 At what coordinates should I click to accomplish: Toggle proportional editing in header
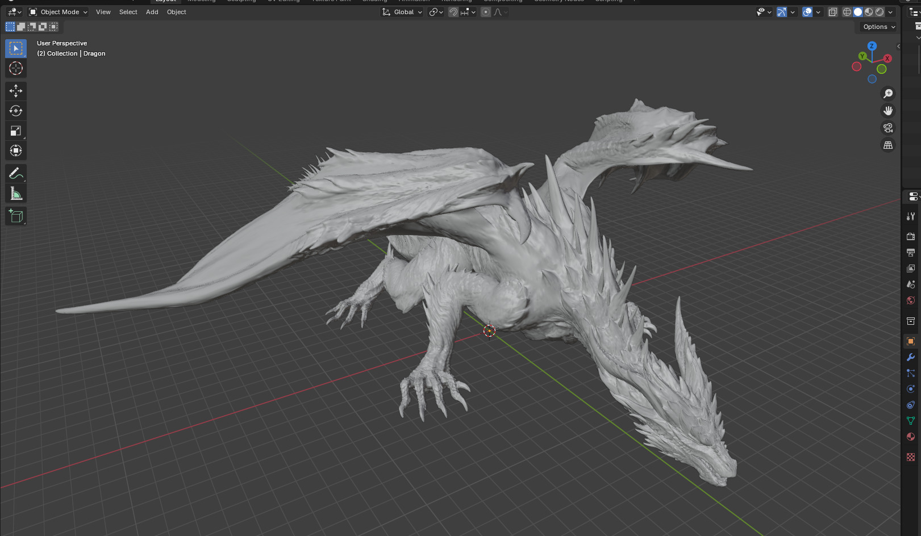[486, 12]
